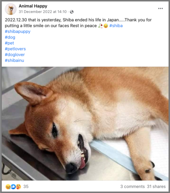Open the Shiba dog photo
This screenshot has height=193, width=170.
[x=85, y=124]
